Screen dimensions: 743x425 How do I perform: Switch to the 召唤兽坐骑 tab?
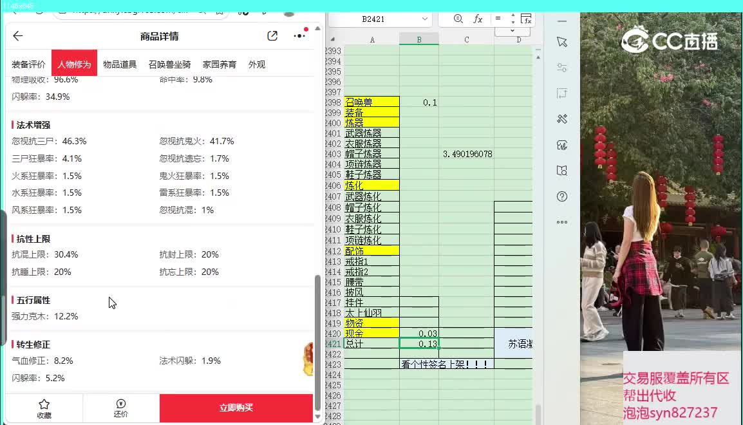coord(169,64)
